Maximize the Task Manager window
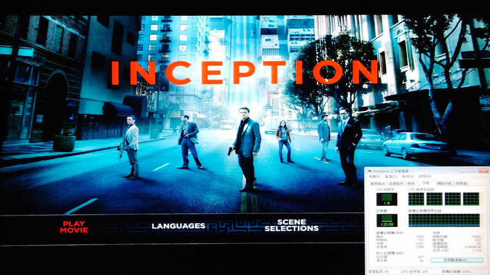 (473, 171)
